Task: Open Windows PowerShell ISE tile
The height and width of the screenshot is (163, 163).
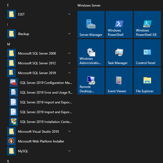Action: click(x=147, y=24)
